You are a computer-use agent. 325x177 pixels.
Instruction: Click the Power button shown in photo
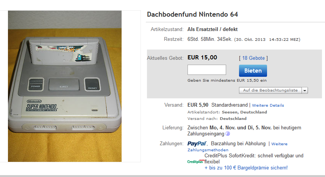click(36, 84)
